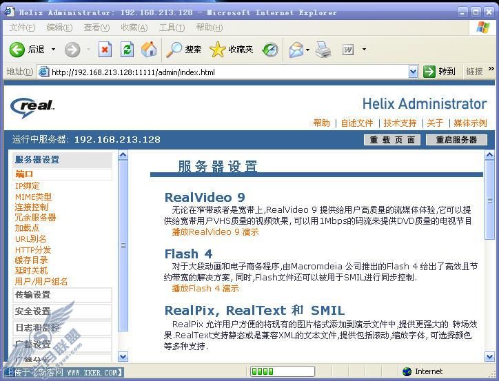Screen dimensions: 499x381
Task: Click the sidebar scrollbar thumb
Action: [123, 245]
